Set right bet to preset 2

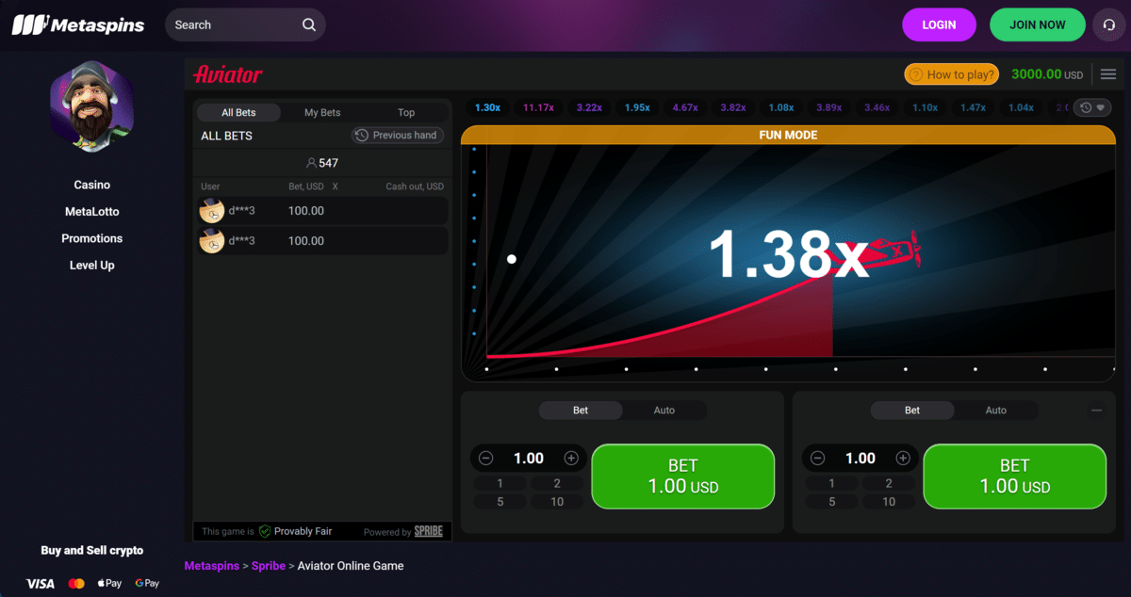(x=889, y=484)
